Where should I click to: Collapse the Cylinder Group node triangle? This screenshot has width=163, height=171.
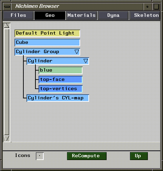[77, 52]
